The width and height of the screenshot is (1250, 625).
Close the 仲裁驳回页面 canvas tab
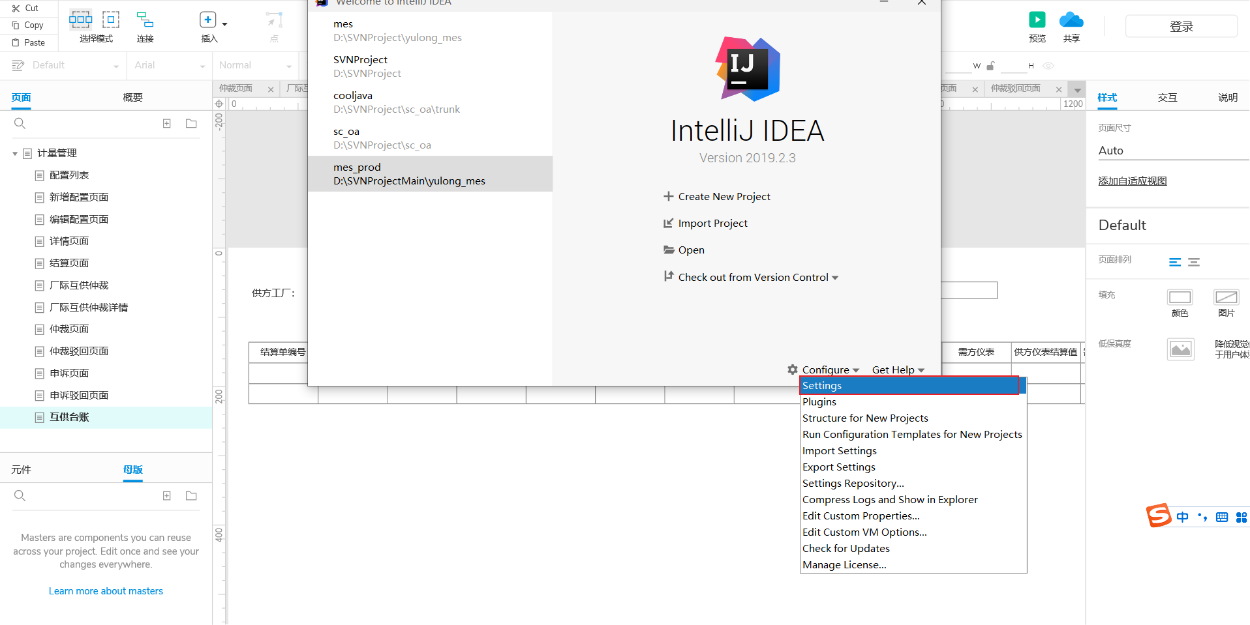pyautogui.click(x=1059, y=89)
